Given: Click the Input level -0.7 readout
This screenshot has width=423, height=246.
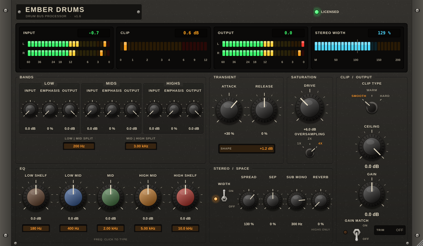Looking at the screenshot, I should (94, 33).
